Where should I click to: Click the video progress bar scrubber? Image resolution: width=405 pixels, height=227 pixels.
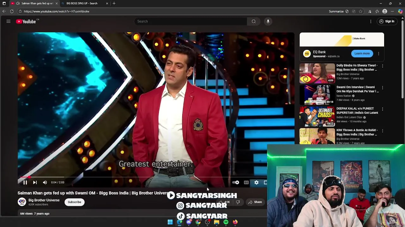coord(29,177)
